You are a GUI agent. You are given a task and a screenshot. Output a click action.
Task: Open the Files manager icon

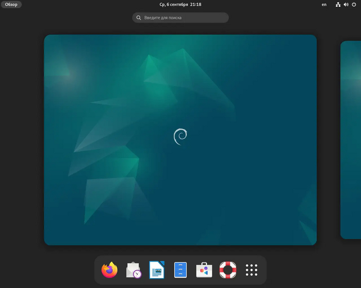coord(180,270)
